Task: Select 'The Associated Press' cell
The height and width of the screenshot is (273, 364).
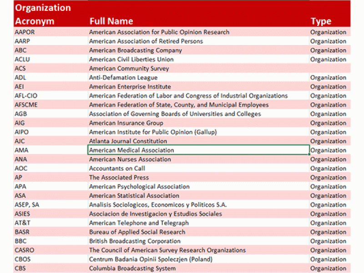Action: click(x=198, y=177)
